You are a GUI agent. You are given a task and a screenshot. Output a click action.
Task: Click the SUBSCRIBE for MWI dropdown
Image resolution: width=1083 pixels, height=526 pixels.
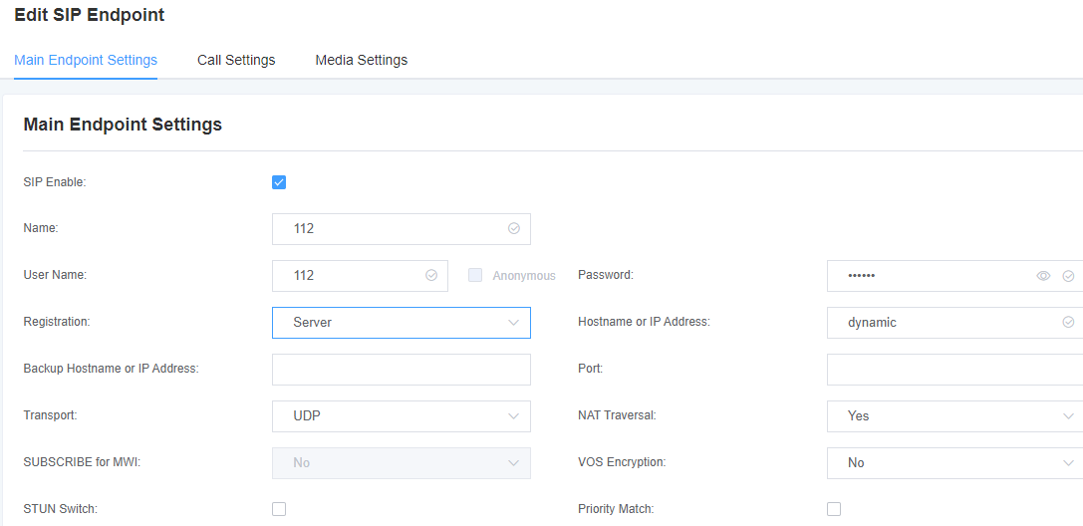click(x=402, y=463)
